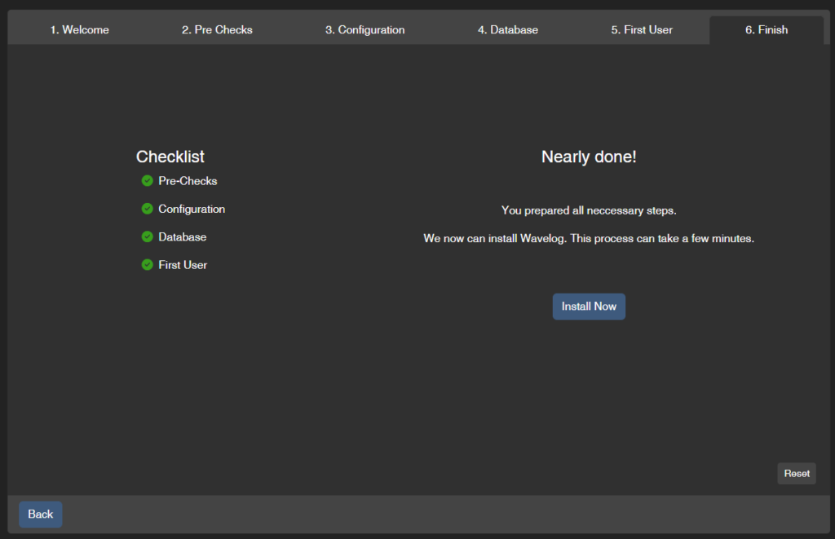Select the 4. Database tab
This screenshot has height=539, width=835.
pyautogui.click(x=507, y=30)
